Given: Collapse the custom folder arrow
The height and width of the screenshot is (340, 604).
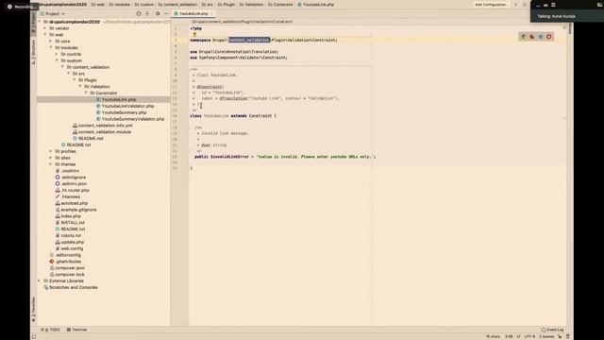Looking at the screenshot, I should [57, 60].
